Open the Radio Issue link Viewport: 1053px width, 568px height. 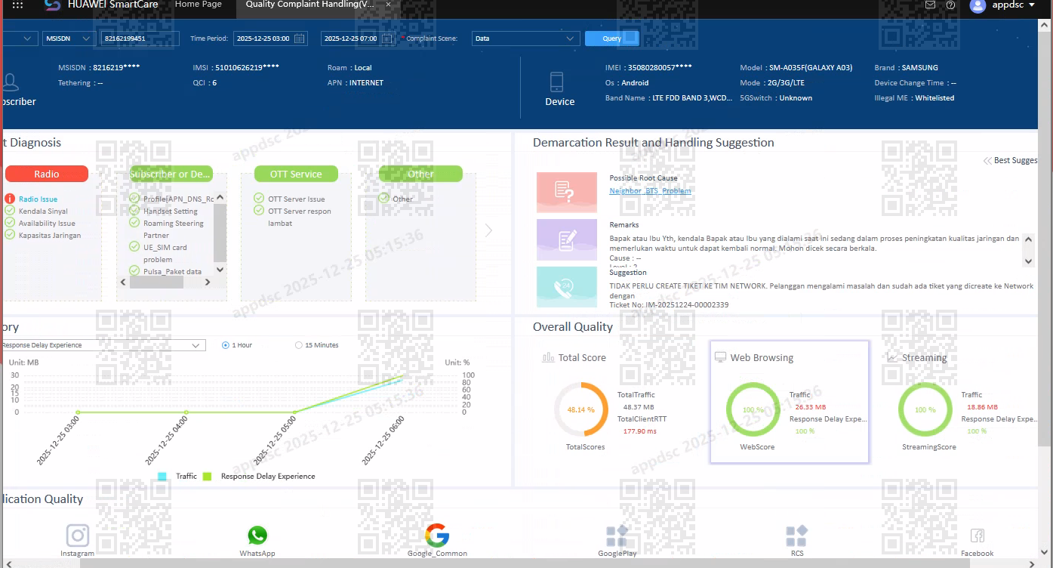[38, 199]
